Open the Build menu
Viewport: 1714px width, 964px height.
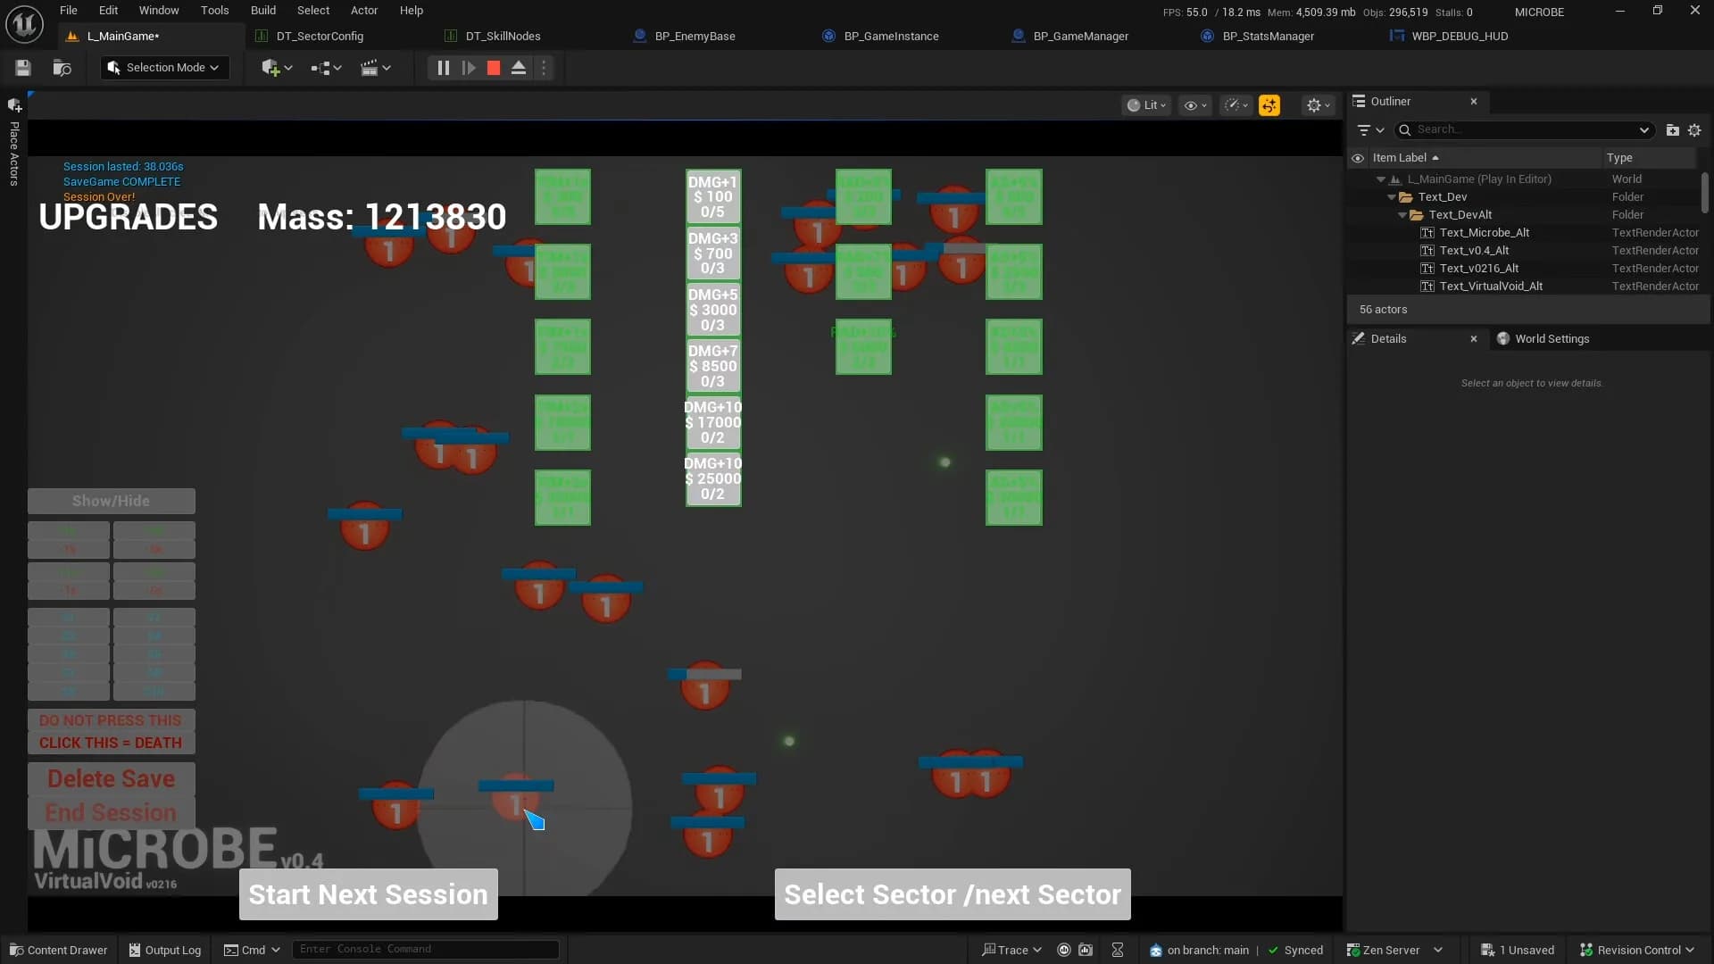263,11
